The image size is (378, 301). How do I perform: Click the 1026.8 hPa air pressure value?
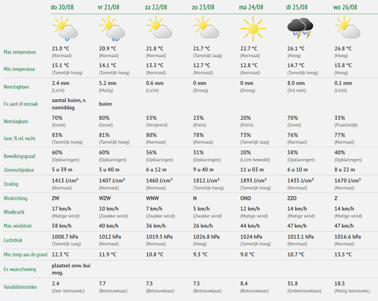click(x=206, y=237)
